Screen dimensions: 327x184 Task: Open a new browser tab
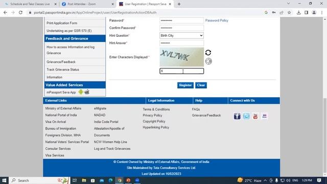(179, 4)
